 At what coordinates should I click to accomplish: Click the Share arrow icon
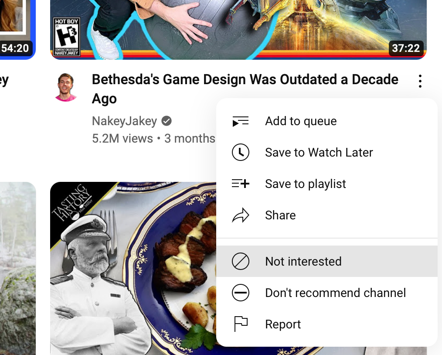[x=241, y=215]
